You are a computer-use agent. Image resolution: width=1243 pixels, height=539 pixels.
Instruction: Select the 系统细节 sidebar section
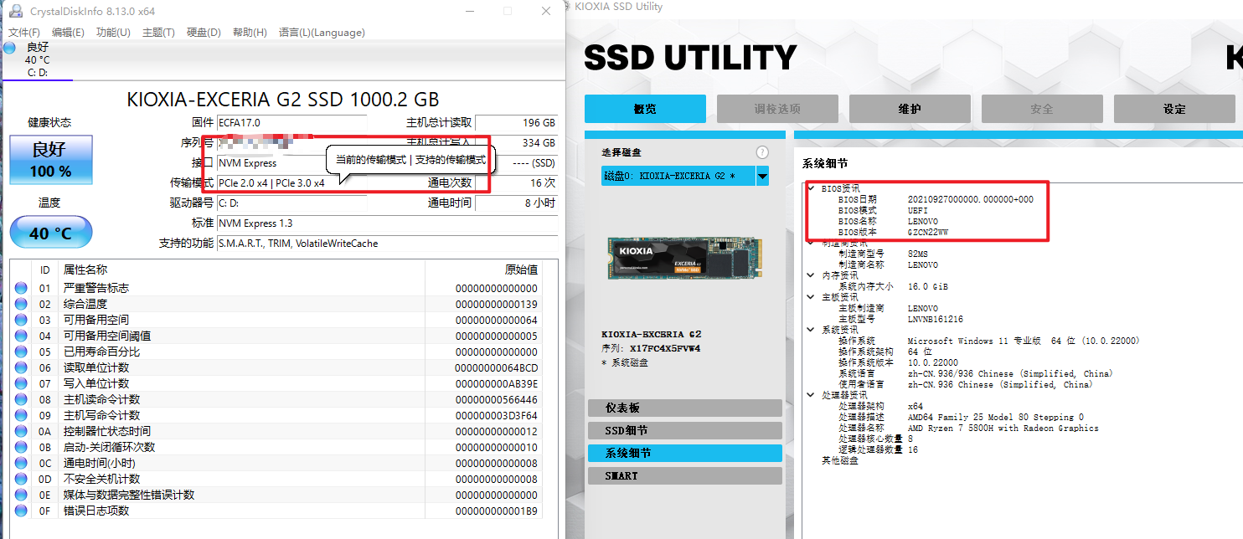[x=684, y=453]
